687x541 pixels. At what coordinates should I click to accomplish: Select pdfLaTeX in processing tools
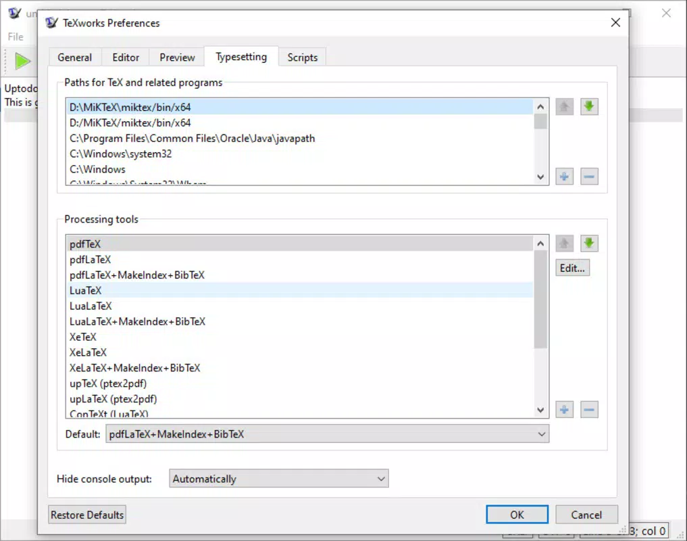click(300, 259)
